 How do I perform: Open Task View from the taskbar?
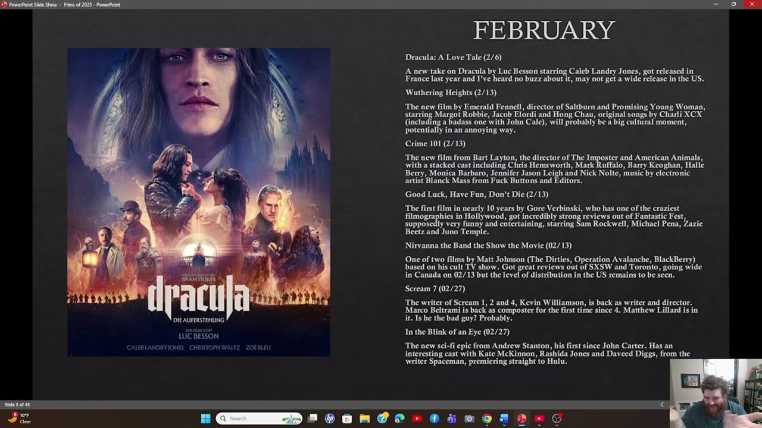(x=313, y=418)
